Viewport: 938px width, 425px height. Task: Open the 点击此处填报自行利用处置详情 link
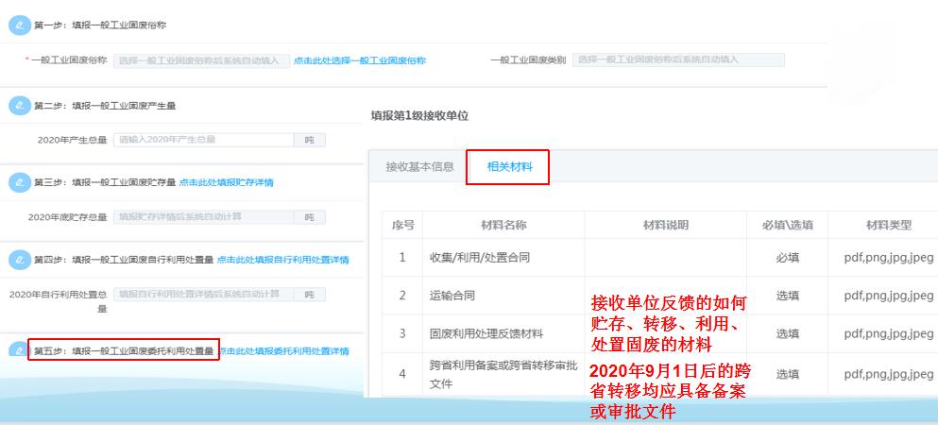click(282, 260)
